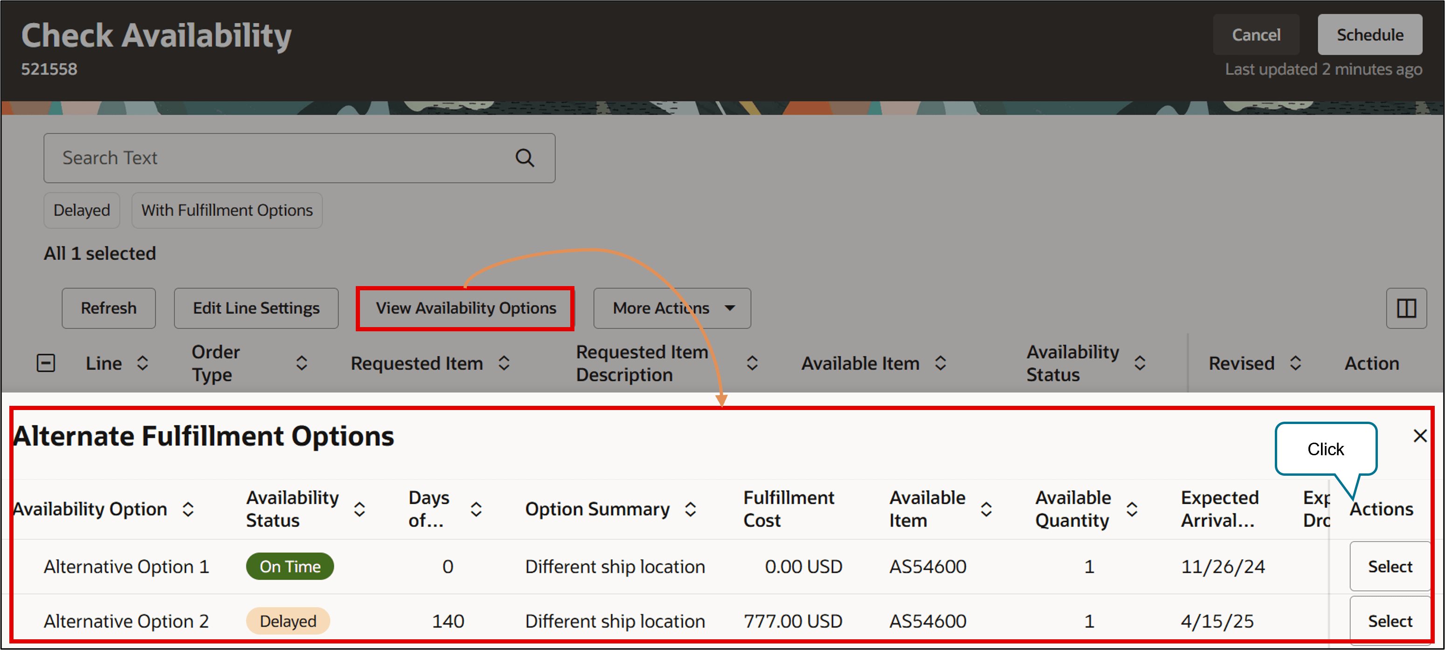
Task: Sort the Option Summary column
Action: (x=691, y=509)
